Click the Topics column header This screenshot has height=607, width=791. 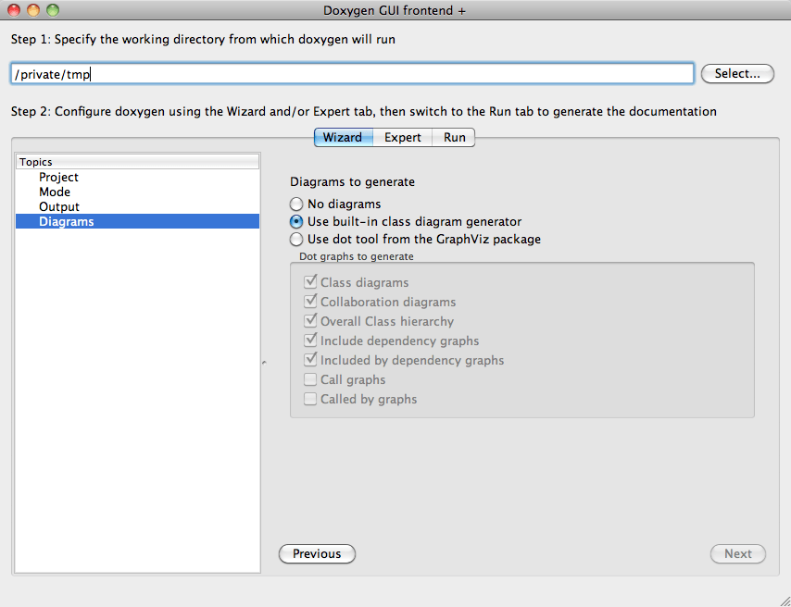(x=137, y=162)
